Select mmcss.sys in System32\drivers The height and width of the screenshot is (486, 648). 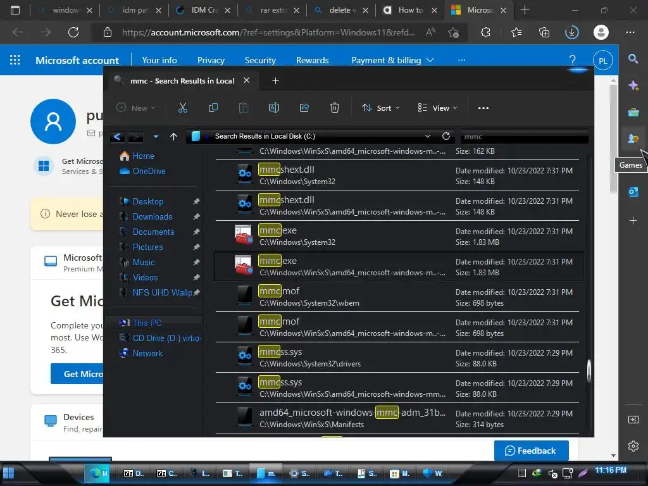[397, 358]
